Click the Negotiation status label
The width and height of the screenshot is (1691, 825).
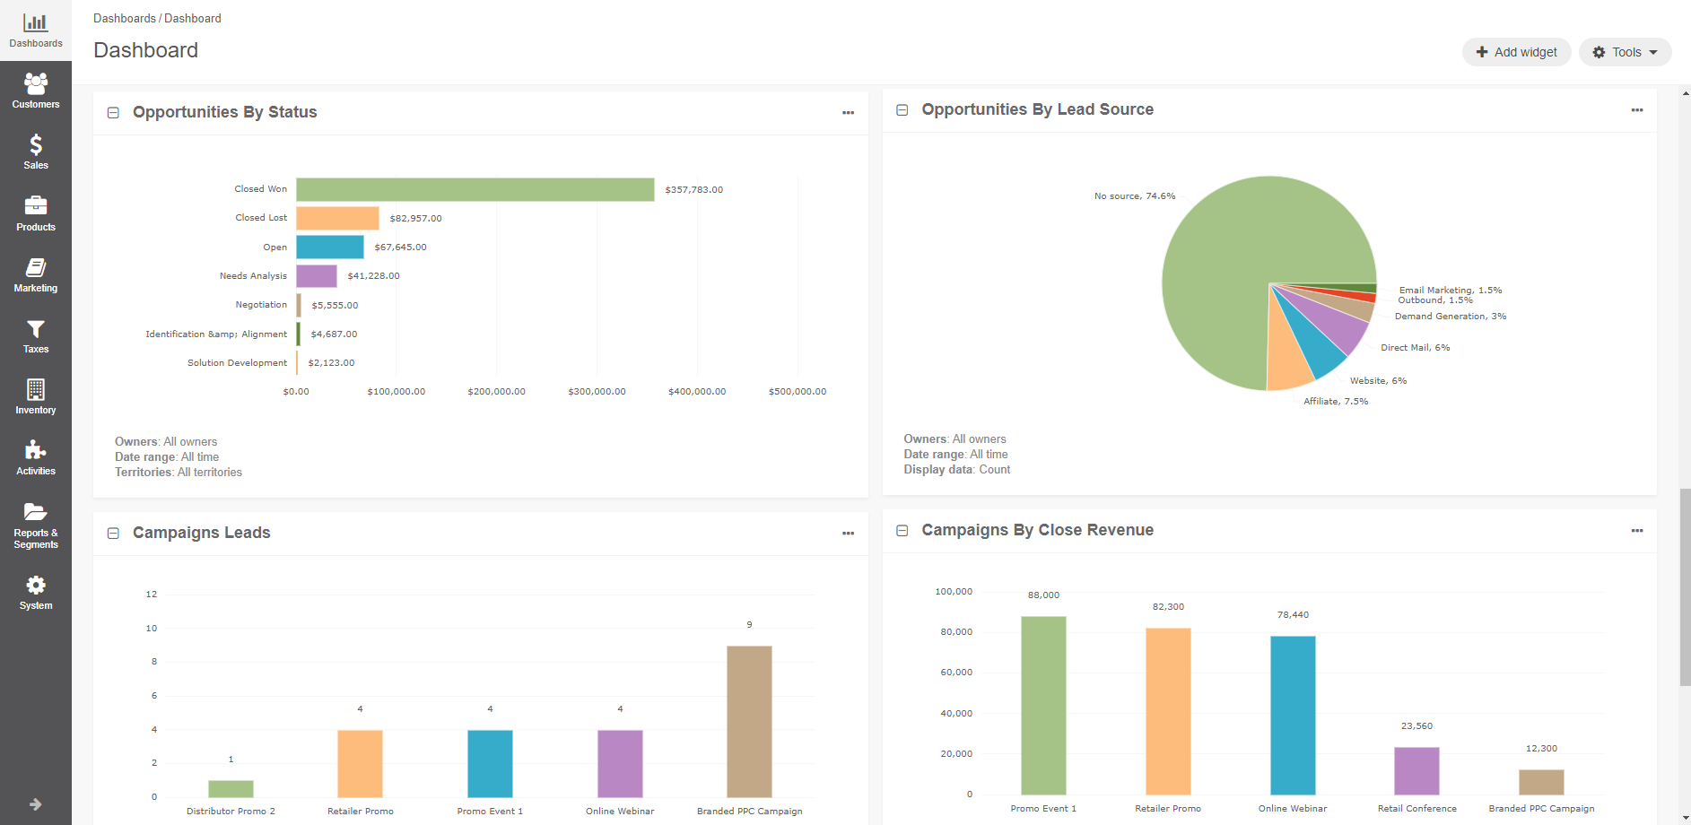coord(261,305)
